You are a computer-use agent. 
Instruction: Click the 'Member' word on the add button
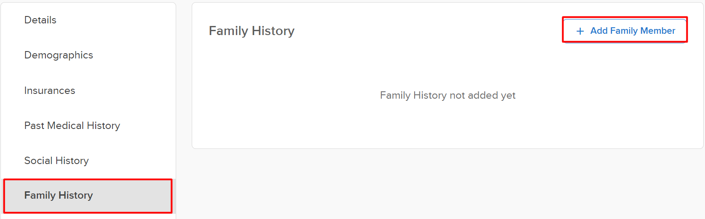pos(657,31)
